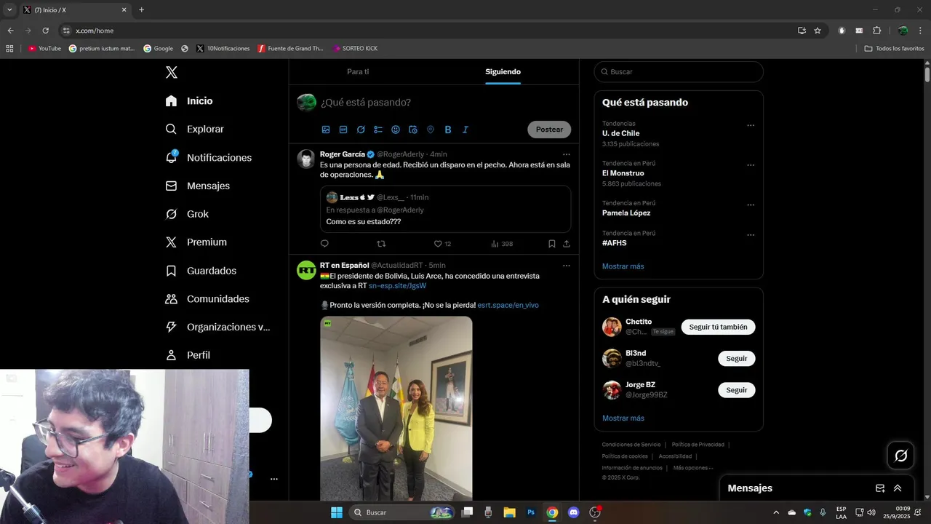Switch to the Siguiendo tab

click(x=503, y=72)
